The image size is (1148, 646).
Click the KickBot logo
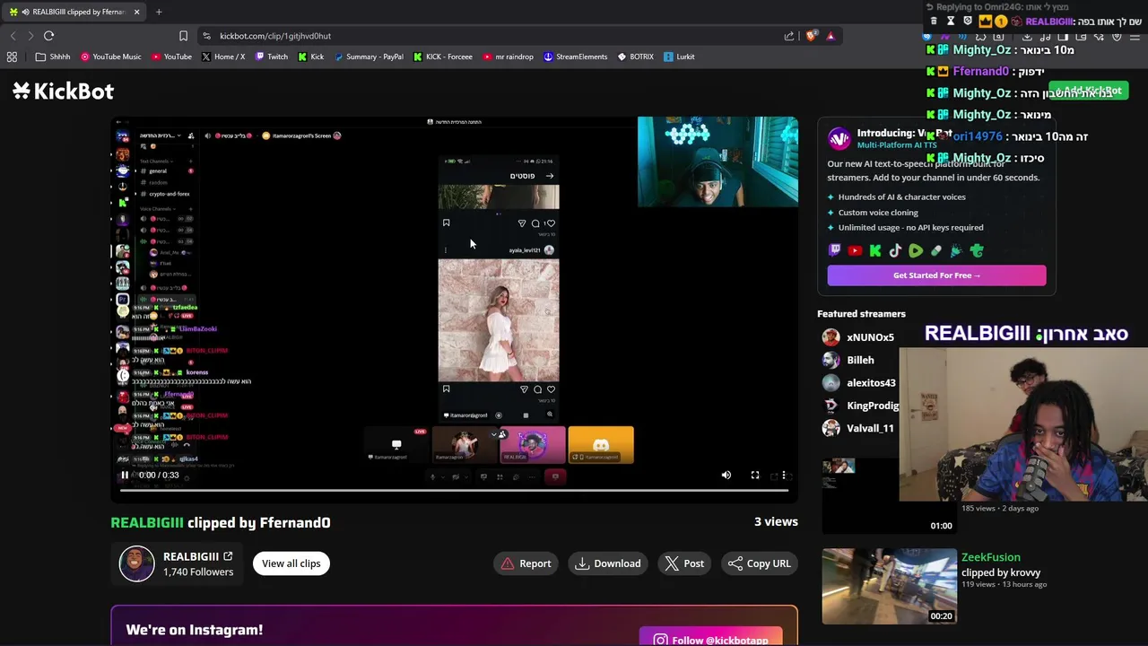click(64, 91)
